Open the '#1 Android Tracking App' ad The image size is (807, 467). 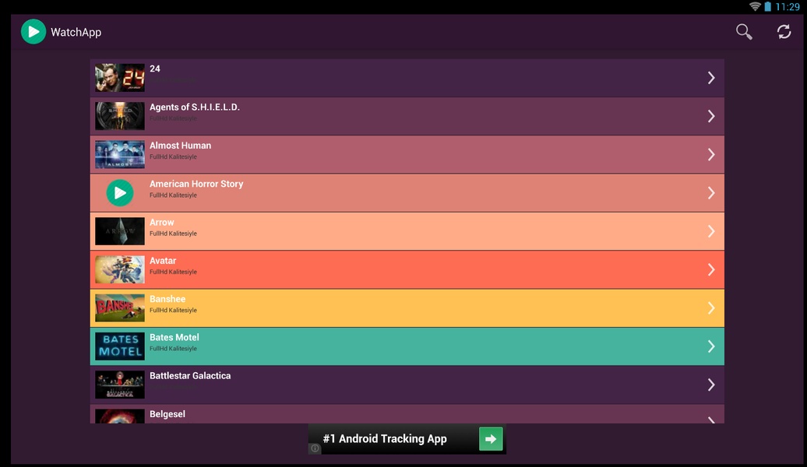[x=407, y=439]
